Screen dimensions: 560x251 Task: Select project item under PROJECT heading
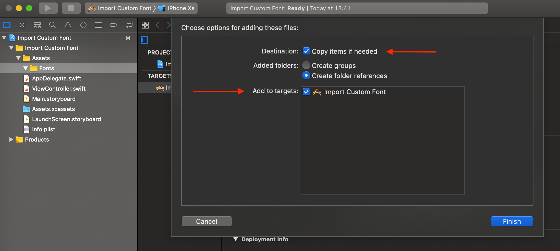point(164,64)
